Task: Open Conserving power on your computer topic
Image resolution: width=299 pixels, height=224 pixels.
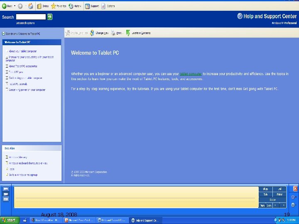Action: [27, 90]
